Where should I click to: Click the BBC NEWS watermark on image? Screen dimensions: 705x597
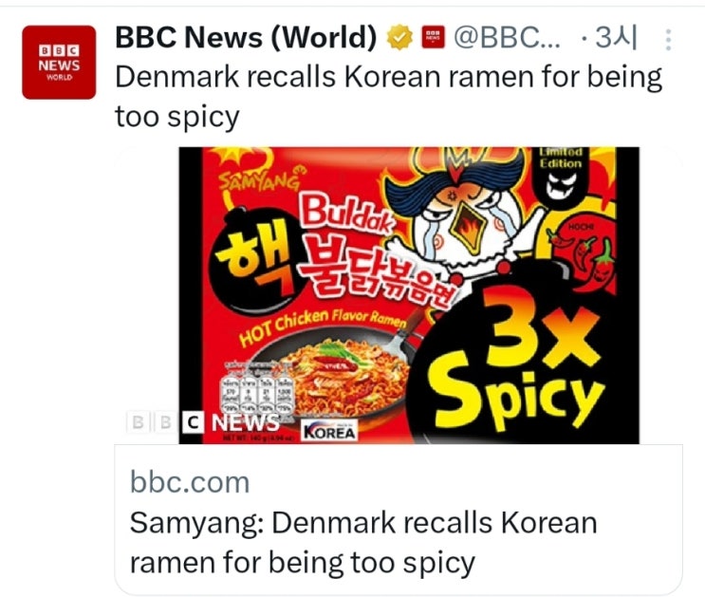(x=204, y=422)
